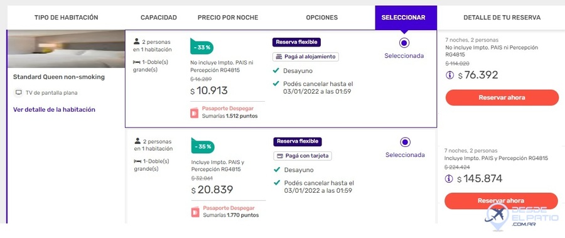Click the first Reserva flexible badge
565x238 pixels.
(296, 42)
